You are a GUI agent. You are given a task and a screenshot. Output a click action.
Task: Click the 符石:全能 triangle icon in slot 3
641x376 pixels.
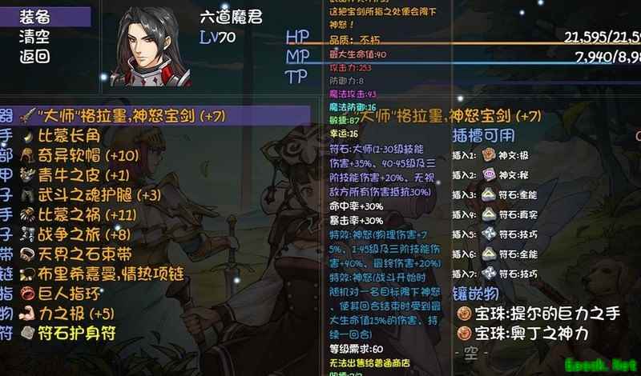tap(489, 194)
